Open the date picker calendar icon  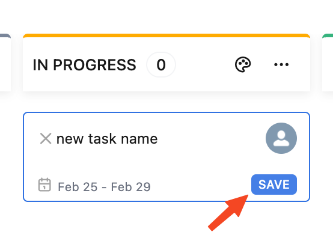[44, 185]
